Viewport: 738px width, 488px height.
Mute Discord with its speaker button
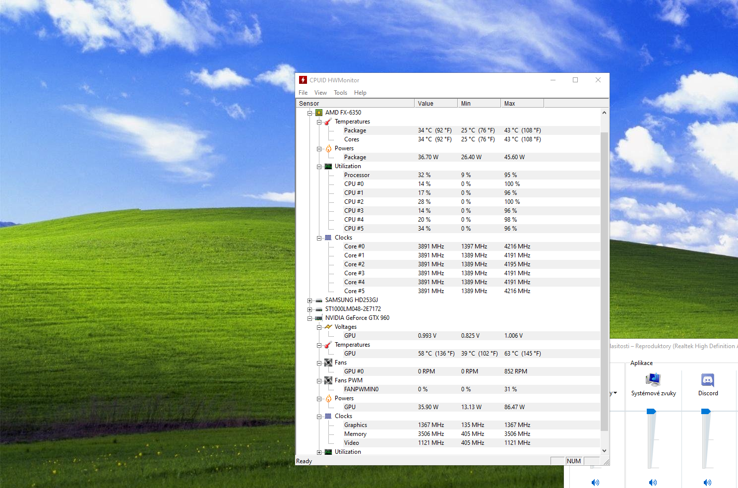708,482
